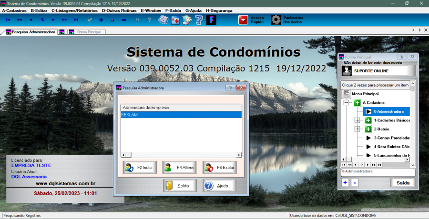Image resolution: width=429 pixels, height=219 pixels.
Task: Click the Acesso Rápido red icon
Action: coord(244,20)
